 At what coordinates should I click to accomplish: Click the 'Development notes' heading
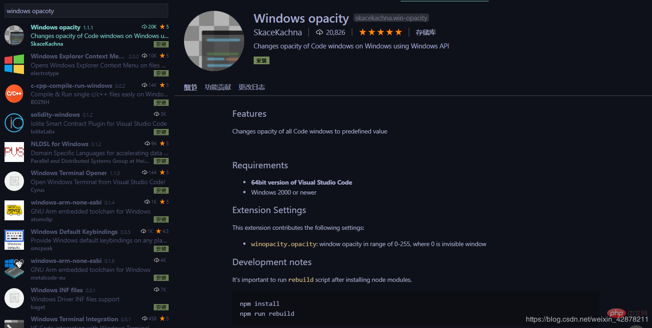point(272,262)
